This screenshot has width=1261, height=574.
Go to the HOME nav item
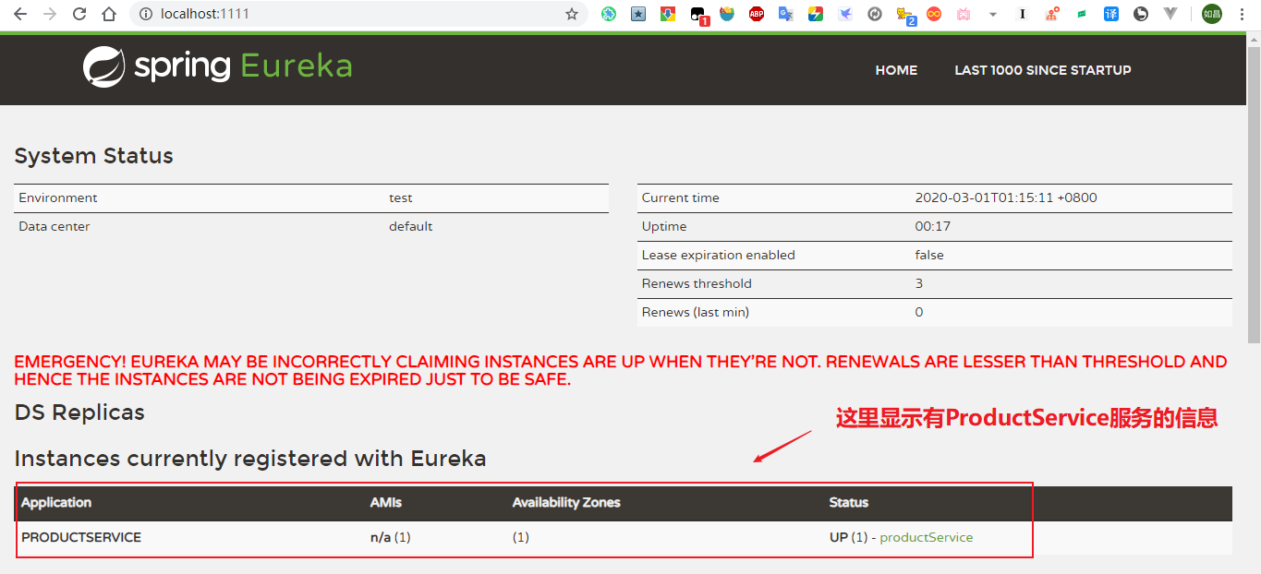(x=896, y=70)
